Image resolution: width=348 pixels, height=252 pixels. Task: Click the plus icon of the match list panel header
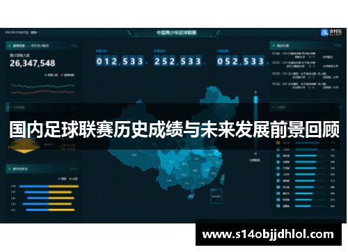[274, 45]
